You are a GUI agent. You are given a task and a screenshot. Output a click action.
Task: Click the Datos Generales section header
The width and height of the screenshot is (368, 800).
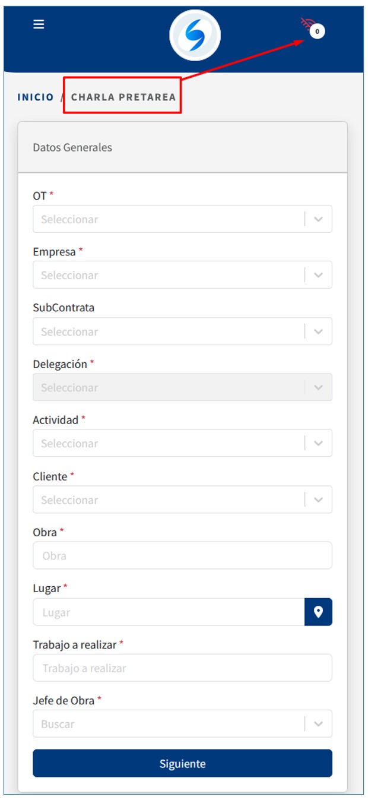click(72, 148)
